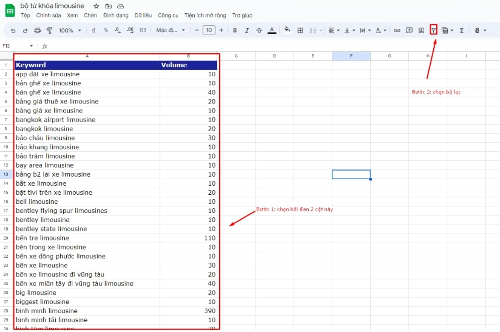This screenshot has width=500, height=332.
Task: Open the text color picker
Action: click(x=272, y=30)
